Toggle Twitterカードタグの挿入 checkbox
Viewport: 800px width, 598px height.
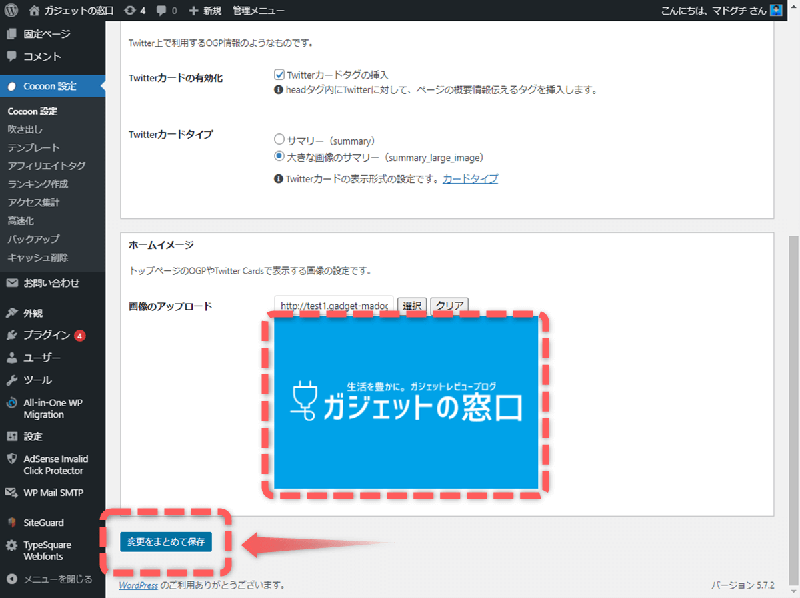tap(279, 75)
